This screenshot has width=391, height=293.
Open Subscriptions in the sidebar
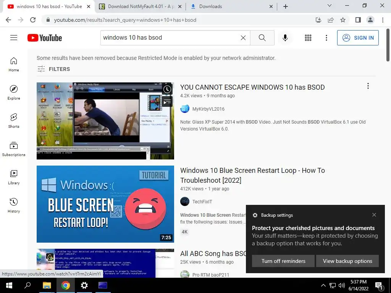click(14, 149)
